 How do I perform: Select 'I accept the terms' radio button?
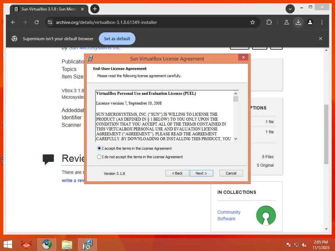tap(99, 148)
